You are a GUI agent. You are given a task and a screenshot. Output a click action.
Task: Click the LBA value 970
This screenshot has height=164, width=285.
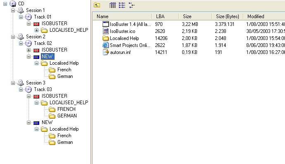coord(159,24)
